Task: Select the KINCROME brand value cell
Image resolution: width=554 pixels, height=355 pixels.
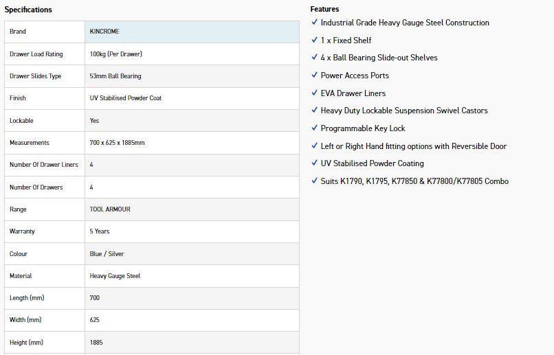Action: [192, 32]
